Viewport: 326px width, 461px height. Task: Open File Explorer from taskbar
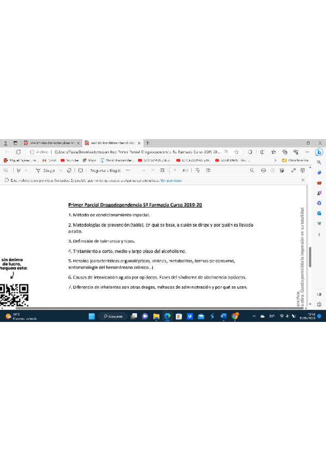click(x=156, y=316)
